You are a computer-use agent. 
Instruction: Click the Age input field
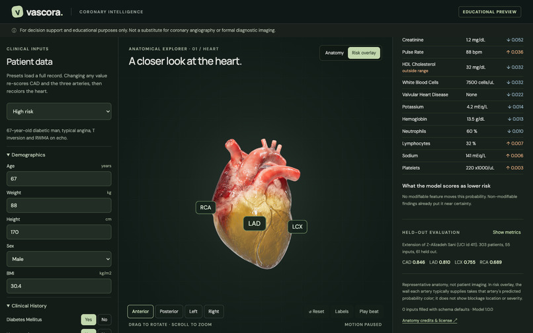[59, 179]
